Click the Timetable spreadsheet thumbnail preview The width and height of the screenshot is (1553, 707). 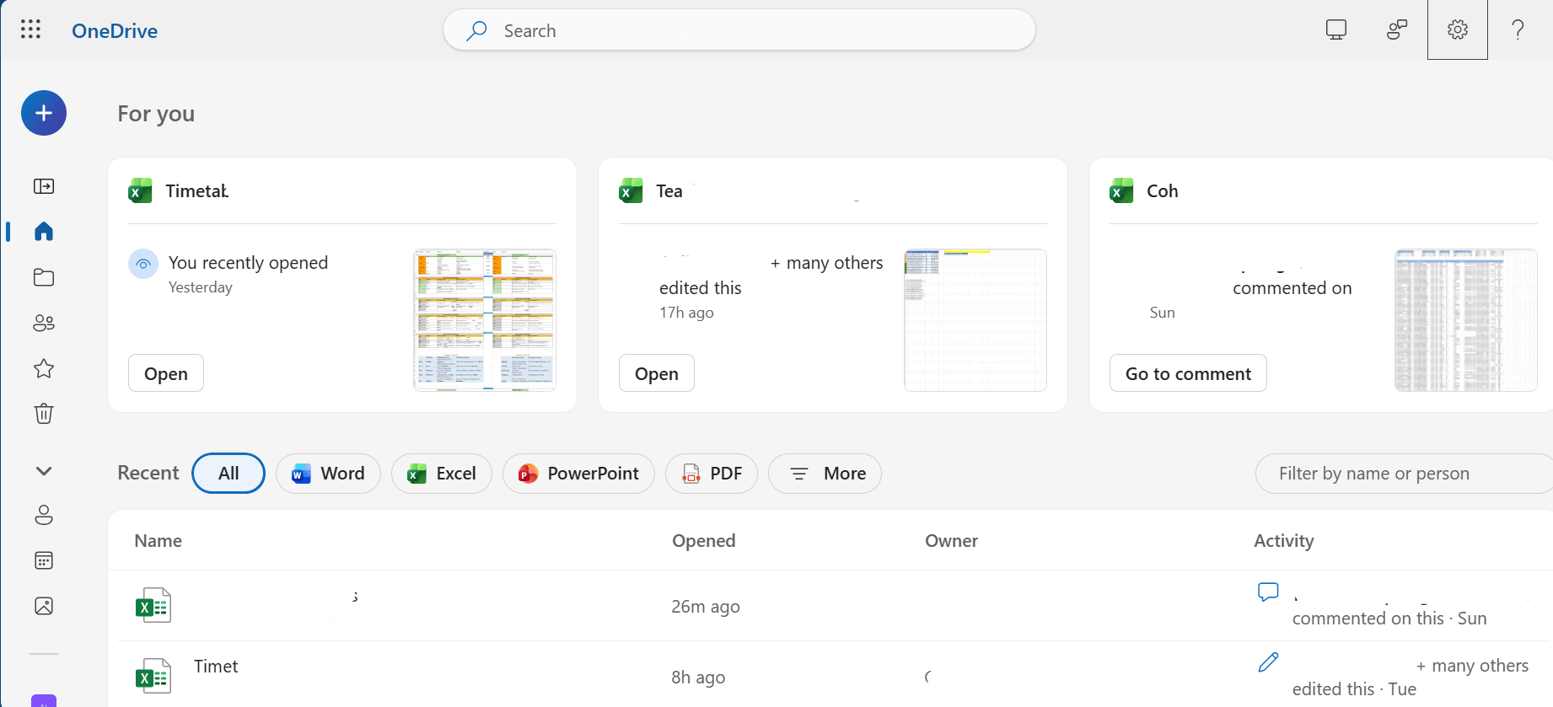485,320
